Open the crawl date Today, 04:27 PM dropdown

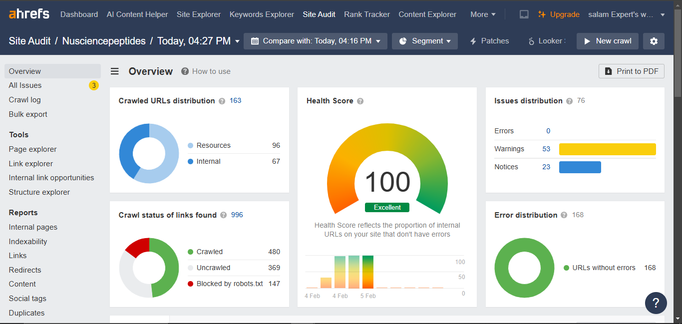tap(198, 41)
